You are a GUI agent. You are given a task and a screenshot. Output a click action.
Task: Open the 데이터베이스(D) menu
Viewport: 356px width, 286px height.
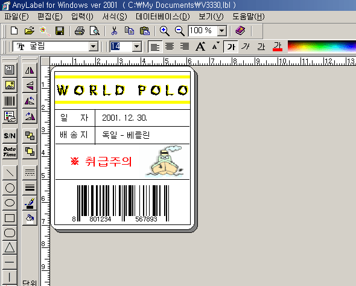click(x=162, y=16)
